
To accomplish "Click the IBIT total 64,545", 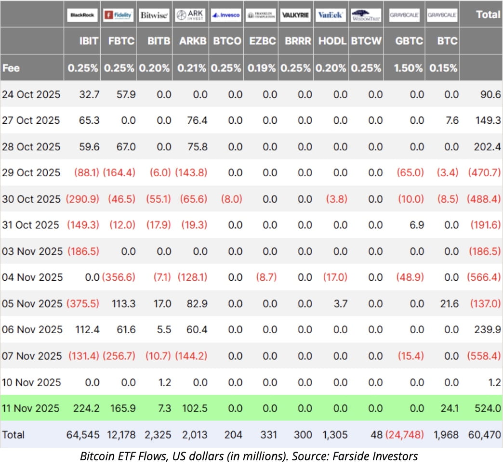I will point(83,435).
